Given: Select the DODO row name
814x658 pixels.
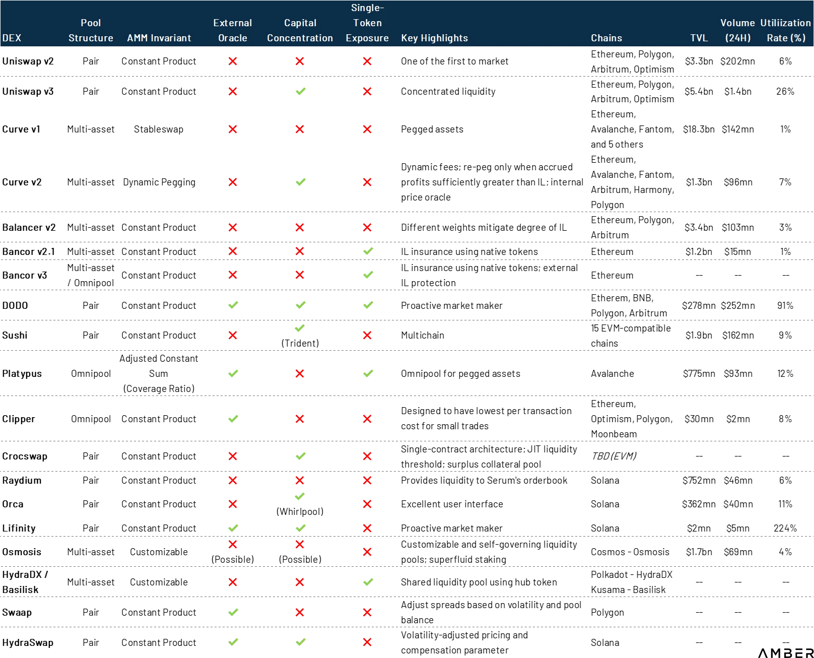Looking at the screenshot, I should click(x=15, y=305).
